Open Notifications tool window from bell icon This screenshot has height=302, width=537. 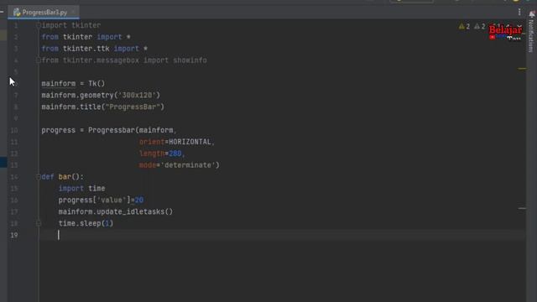(531, 14)
